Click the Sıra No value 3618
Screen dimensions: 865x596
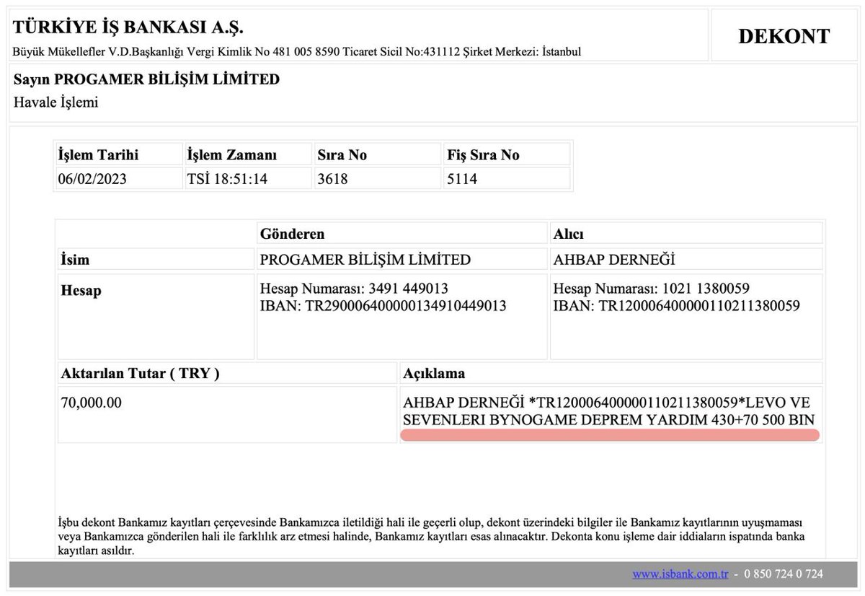332,179
